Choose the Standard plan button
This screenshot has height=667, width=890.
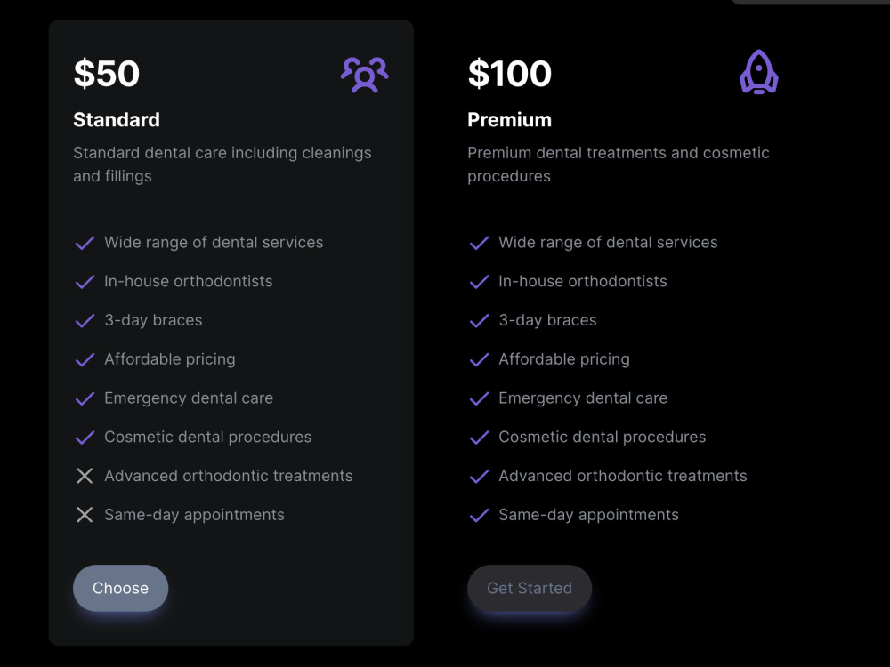tap(120, 588)
